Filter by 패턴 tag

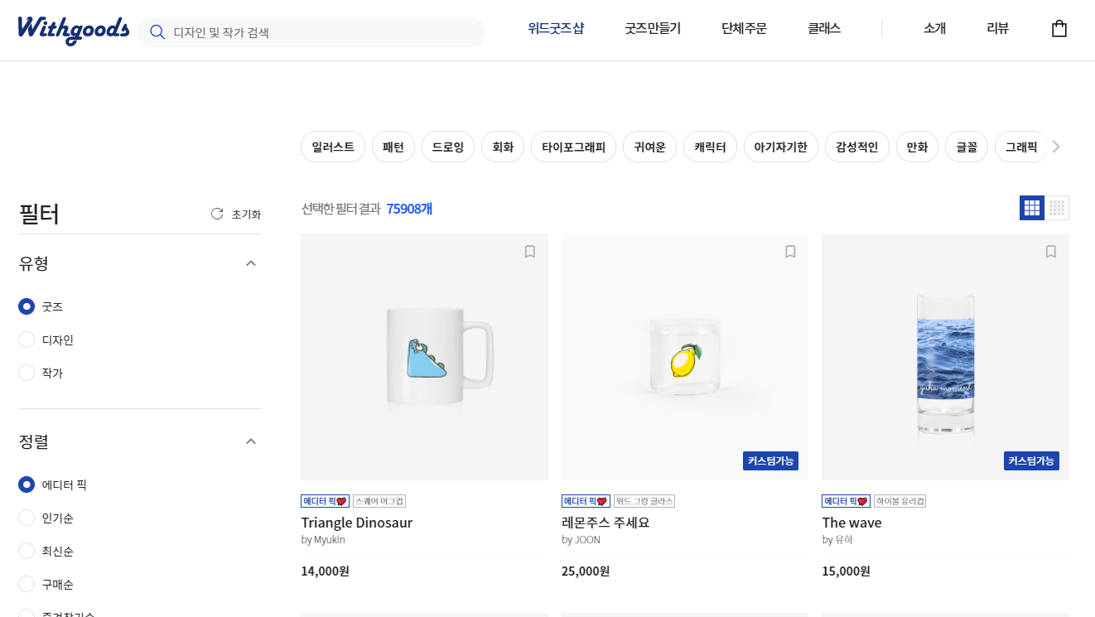(393, 147)
